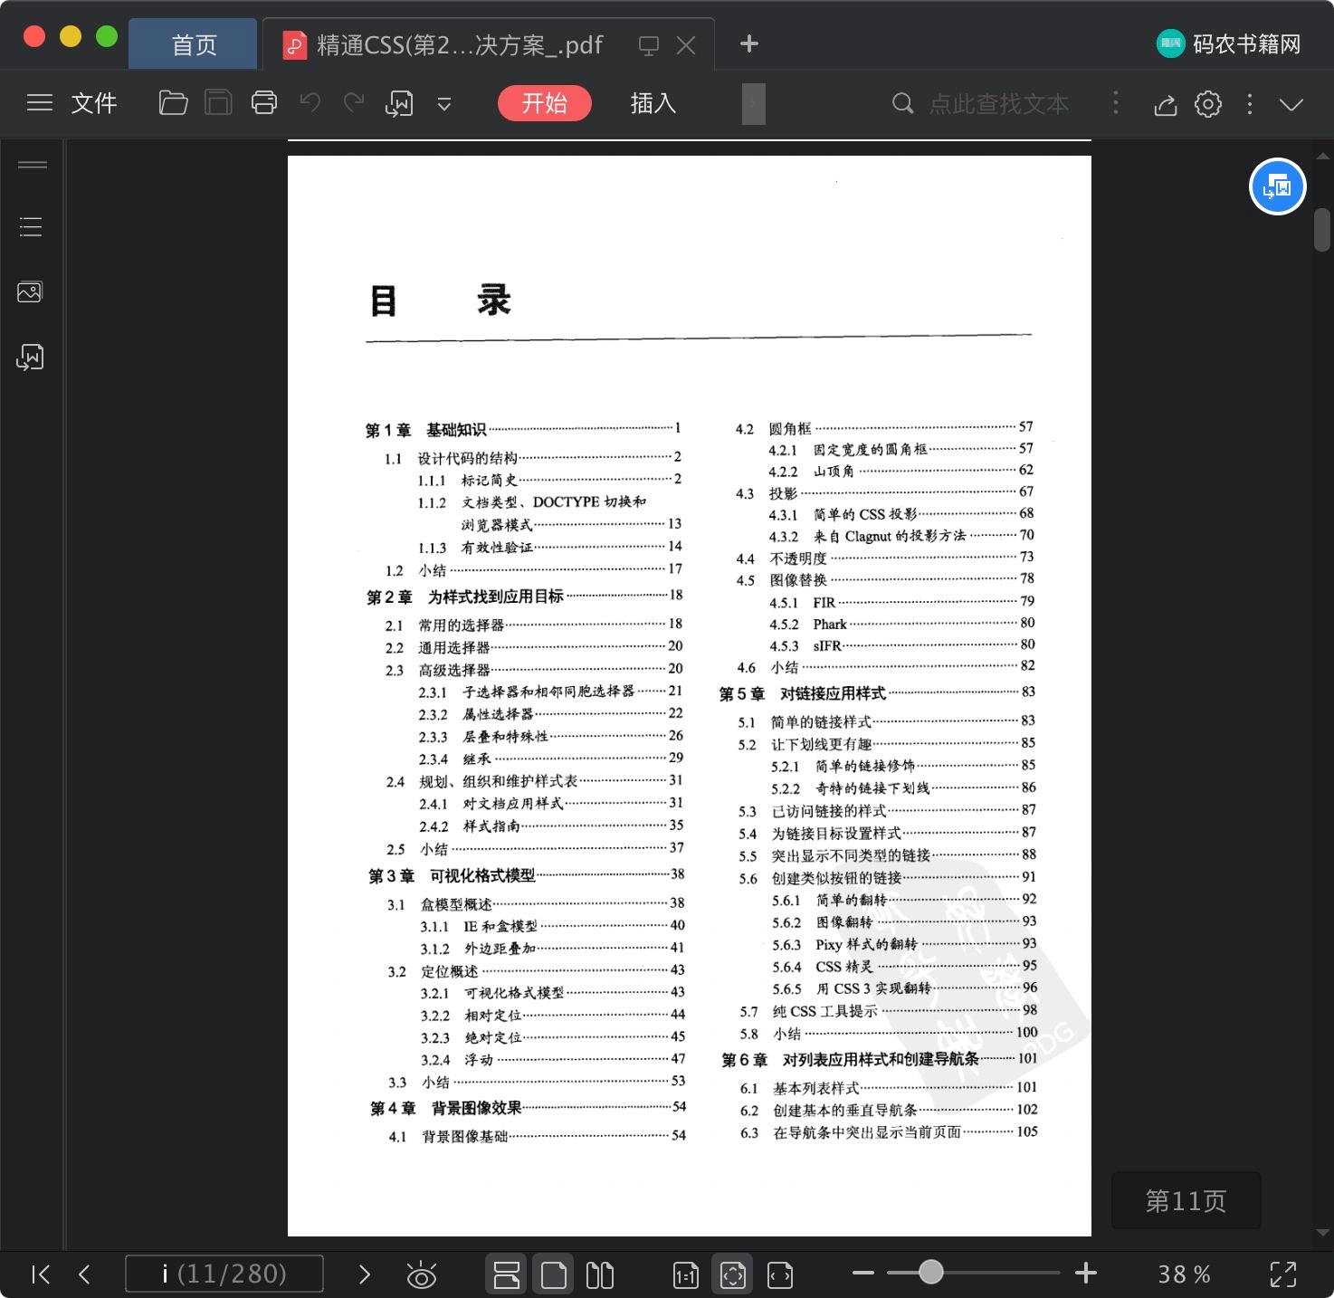The image size is (1334, 1298).
Task: Click the sidebar PDF to Word icon
Action: tap(30, 358)
